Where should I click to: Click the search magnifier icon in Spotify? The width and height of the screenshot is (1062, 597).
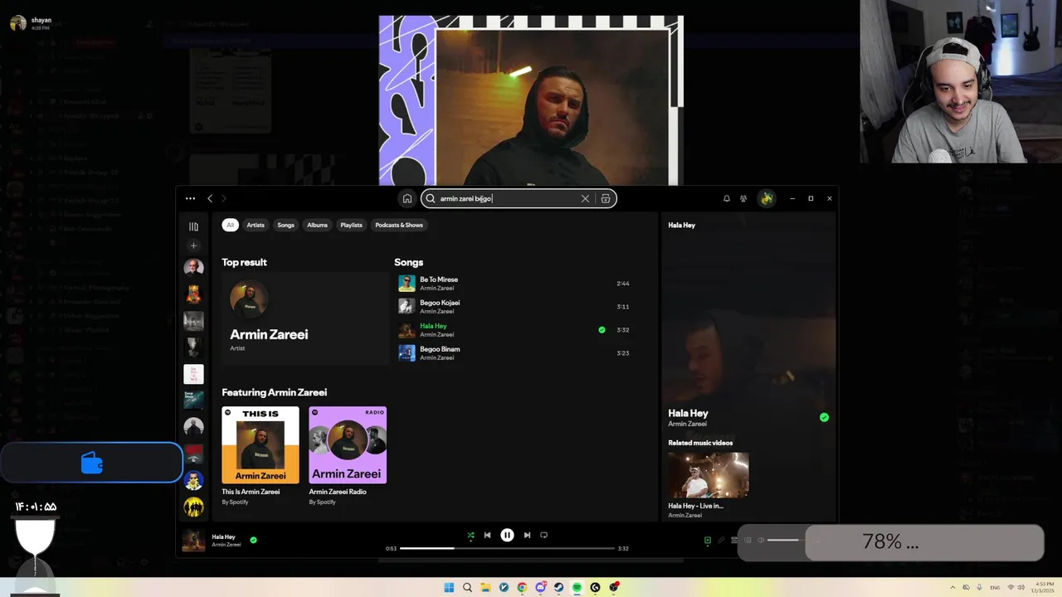pyautogui.click(x=431, y=198)
